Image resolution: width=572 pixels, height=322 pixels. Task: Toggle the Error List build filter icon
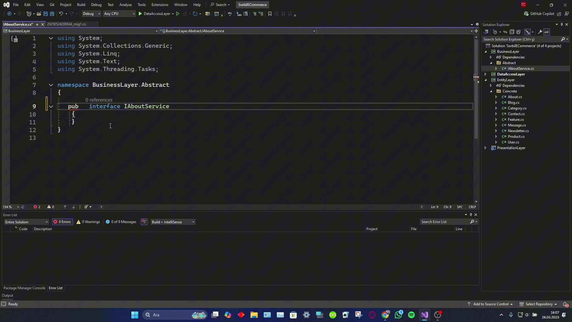click(144, 222)
